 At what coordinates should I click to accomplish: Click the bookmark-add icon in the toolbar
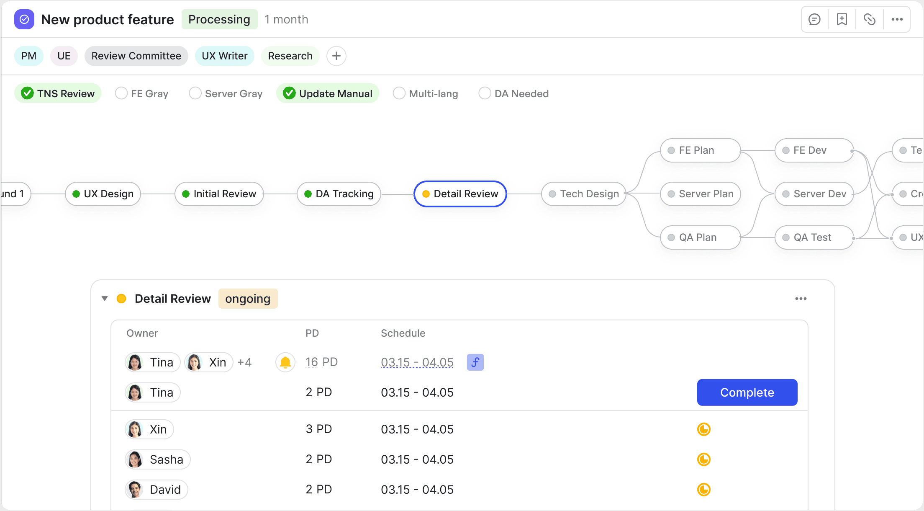click(842, 19)
